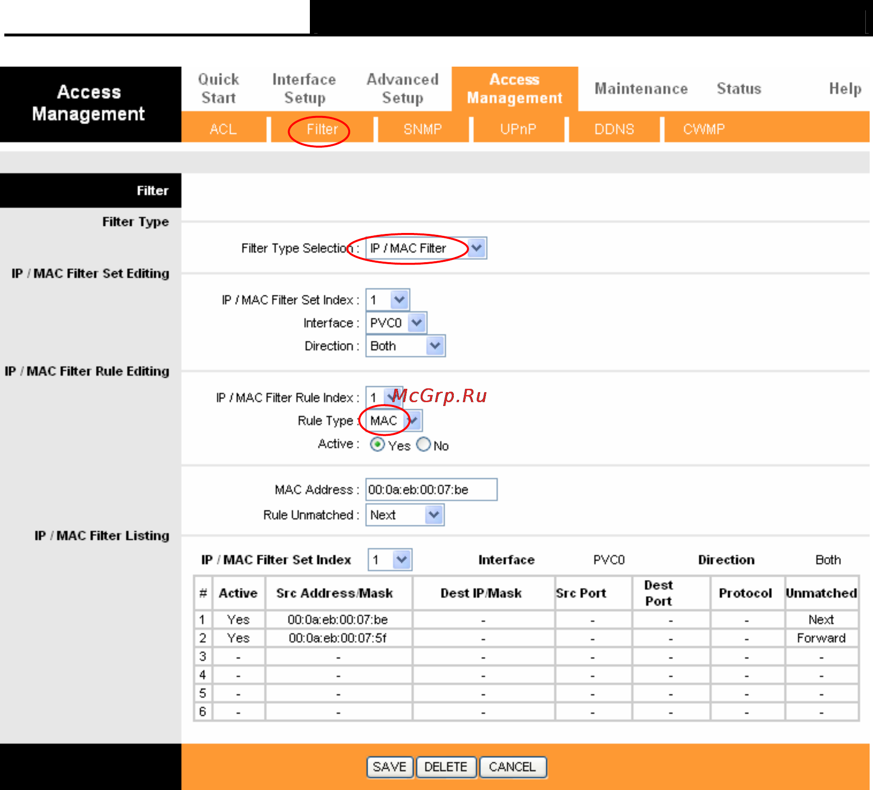Open the Filter Set Index dropdown in Filter Listing
This screenshot has width=873, height=790.
click(x=390, y=560)
